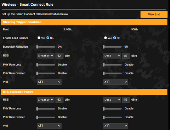Expand STA Selection Policy 2.4GHz VHT dropdown

click(x=49, y=126)
